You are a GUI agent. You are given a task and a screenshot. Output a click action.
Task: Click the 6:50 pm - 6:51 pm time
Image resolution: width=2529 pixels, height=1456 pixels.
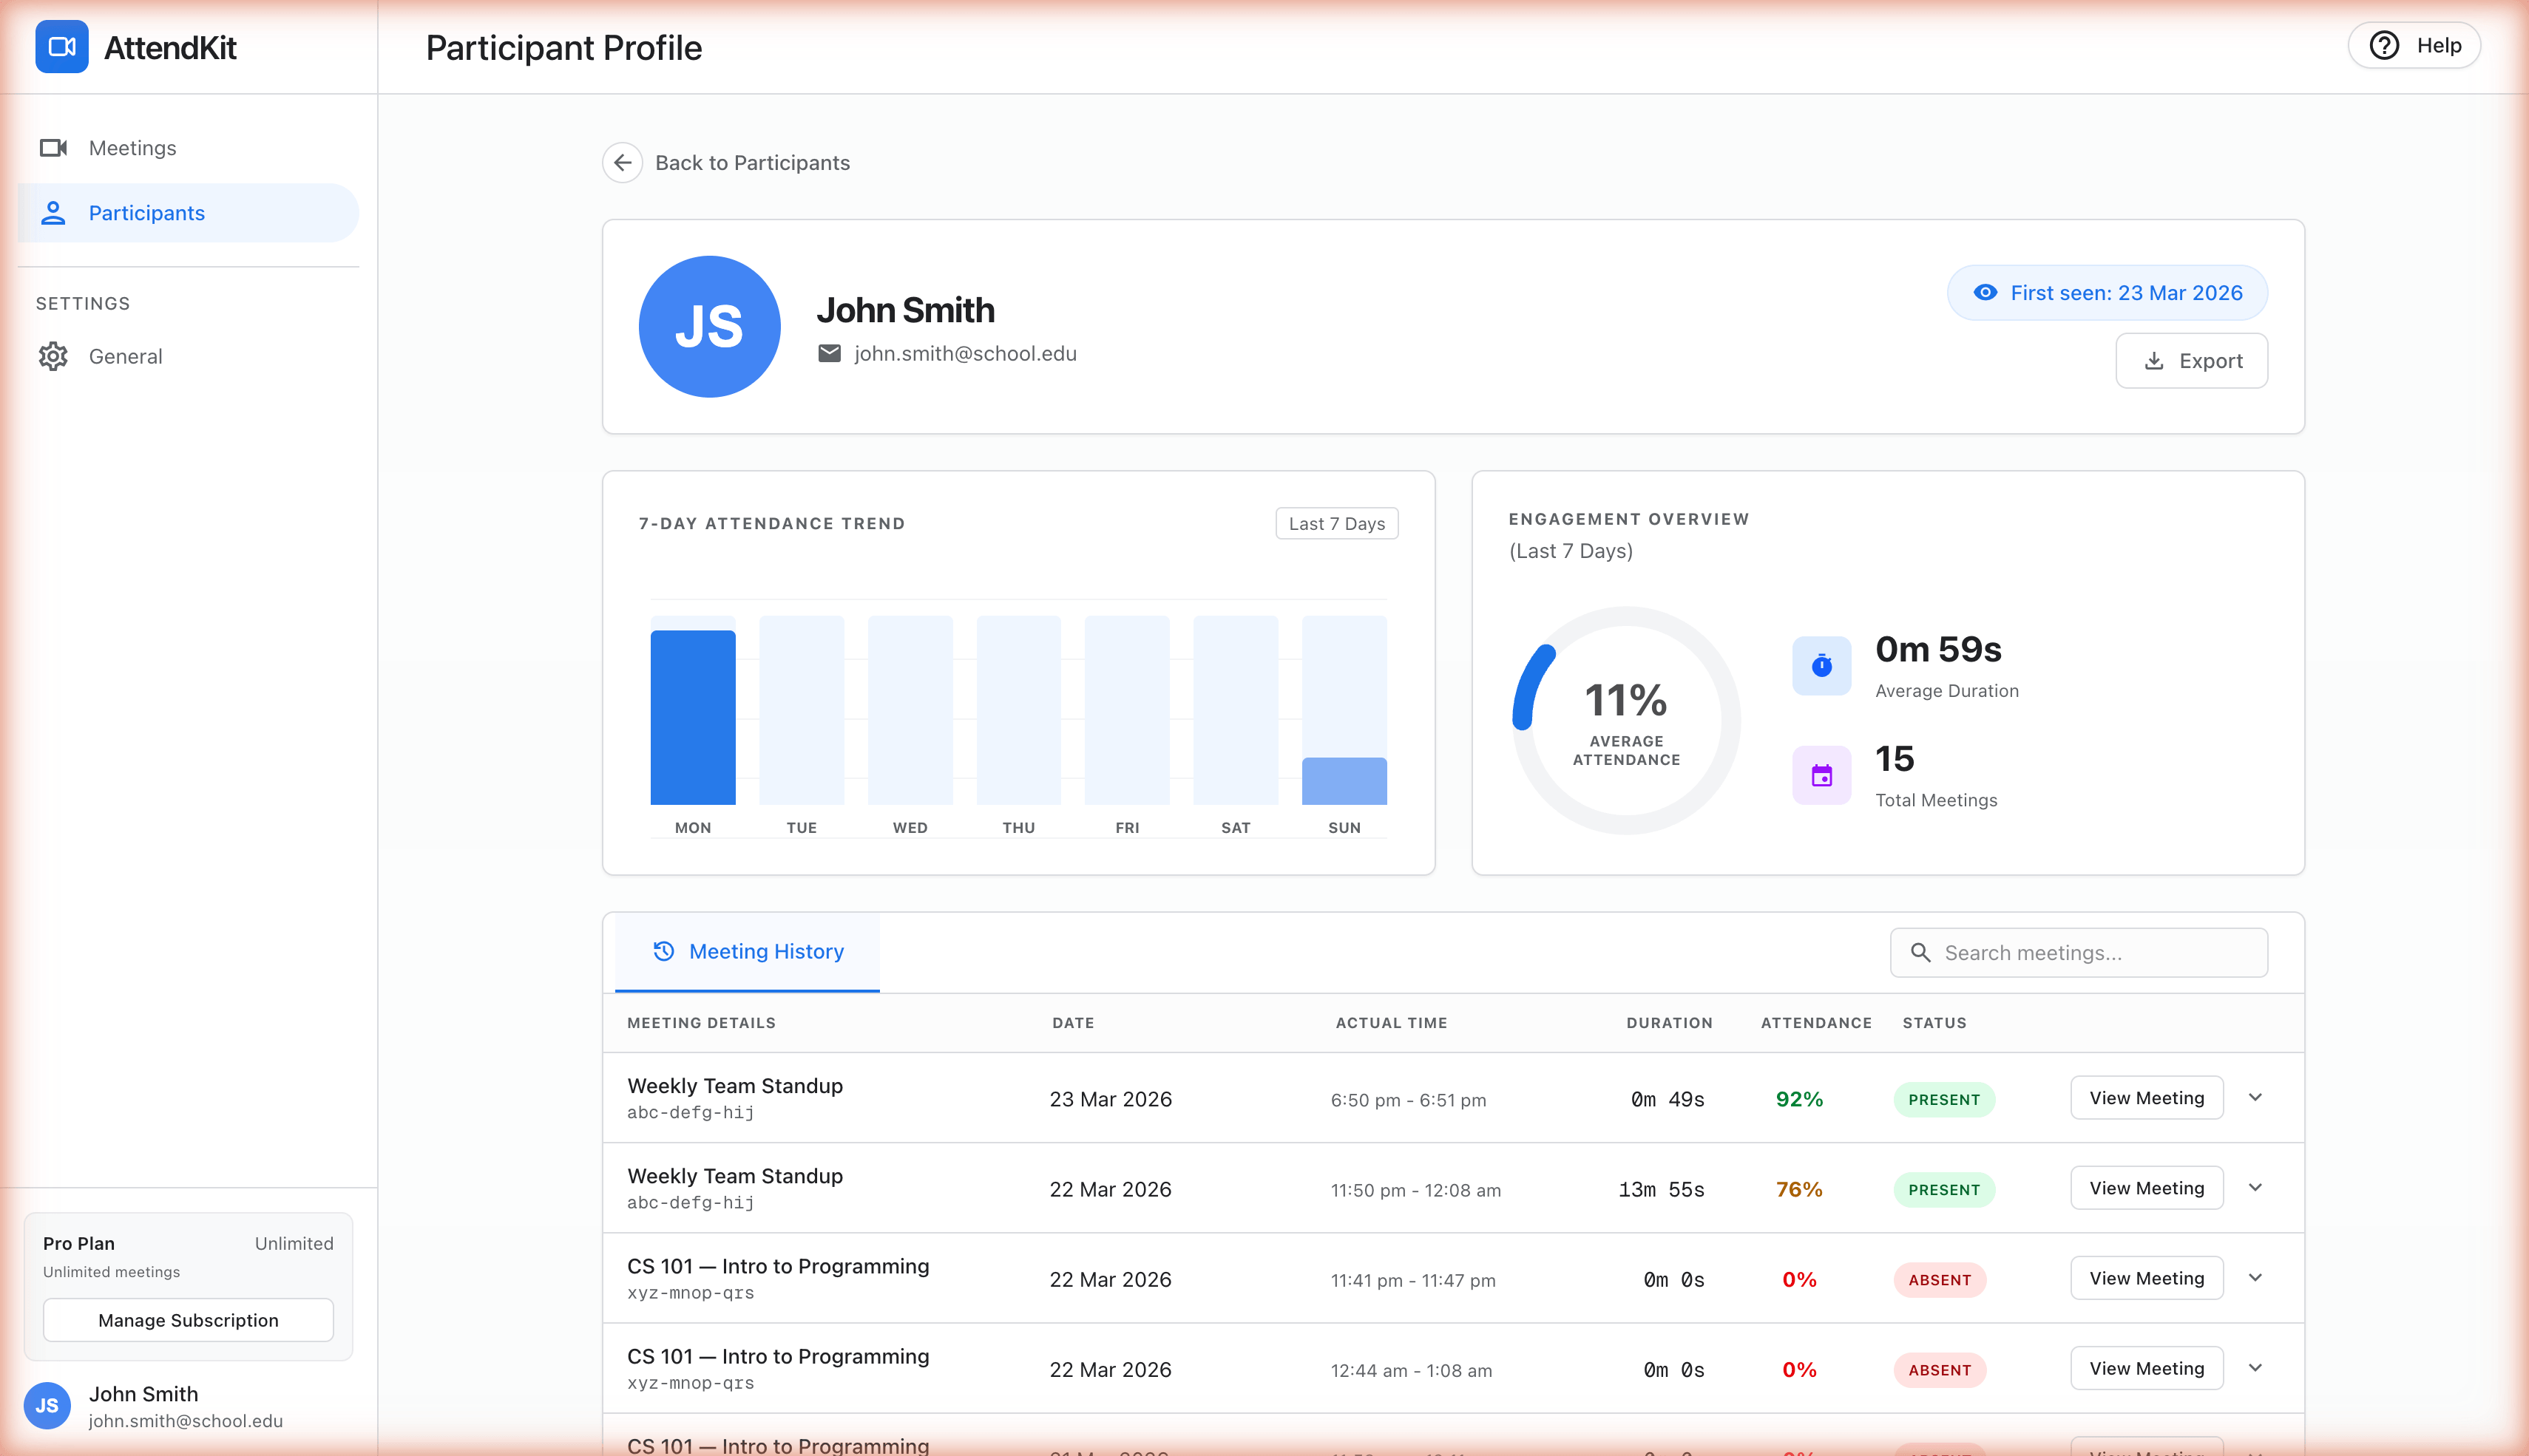pos(1407,1100)
